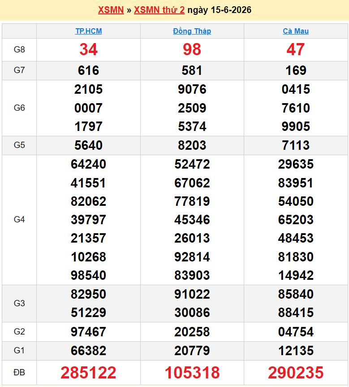The height and width of the screenshot is (387, 349).
Task: Click the G5 row label
Action: (19, 145)
